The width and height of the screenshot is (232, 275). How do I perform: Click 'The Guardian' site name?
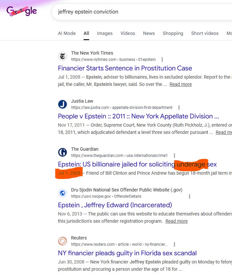[85, 149]
